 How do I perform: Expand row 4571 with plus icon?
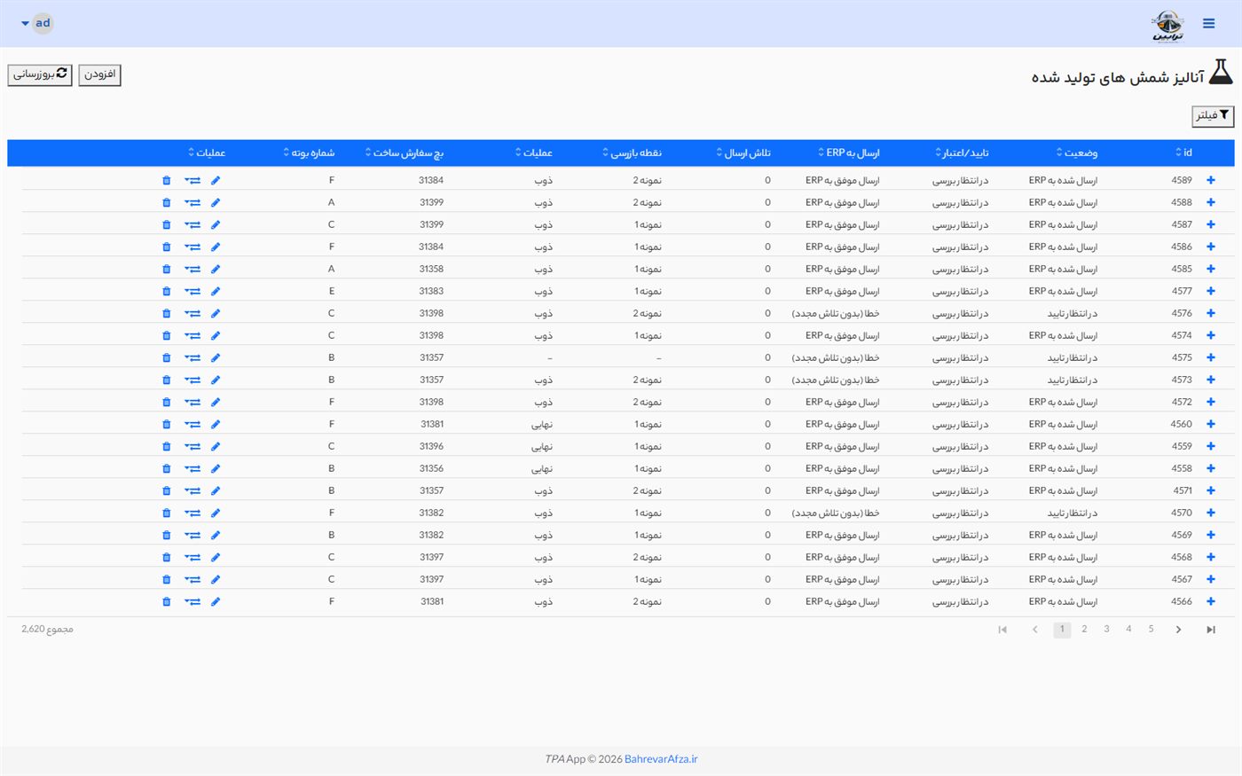coord(1211,490)
